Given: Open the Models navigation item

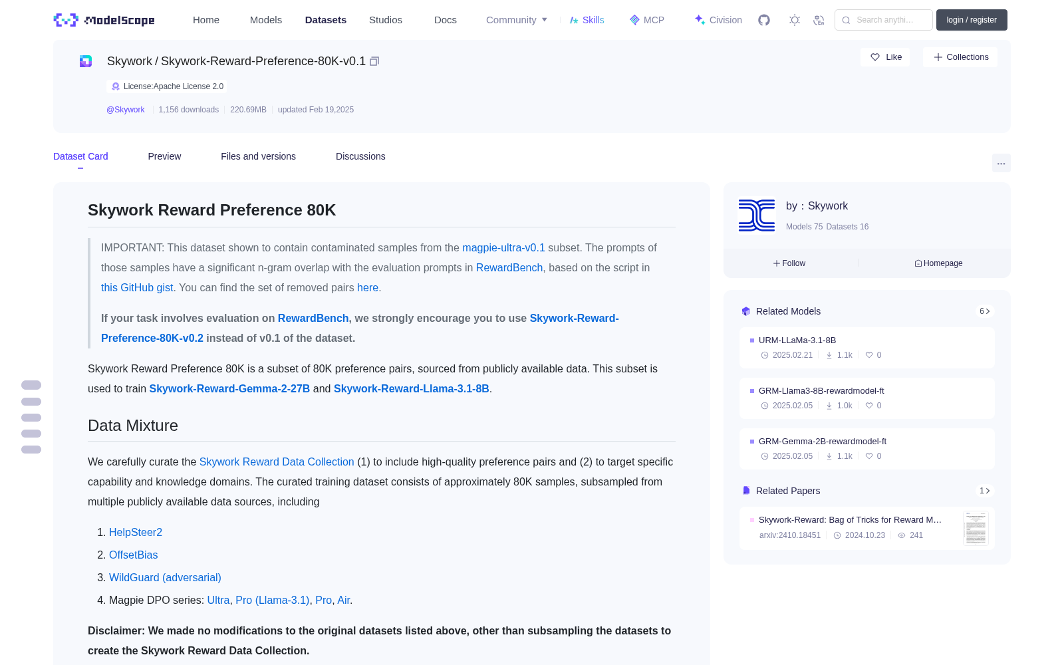Looking at the screenshot, I should coord(266,20).
